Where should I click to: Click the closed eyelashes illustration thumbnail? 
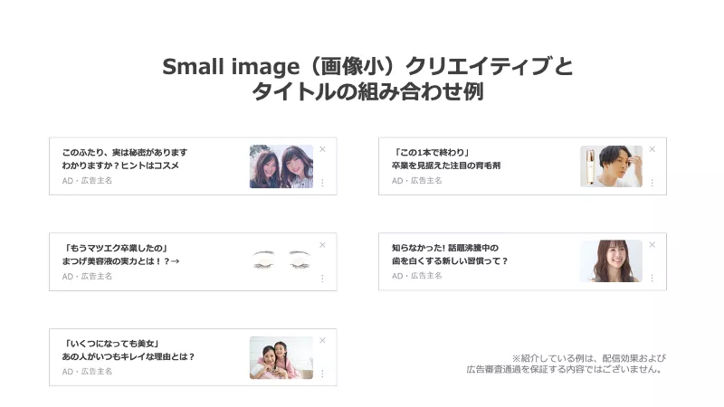tap(281, 261)
